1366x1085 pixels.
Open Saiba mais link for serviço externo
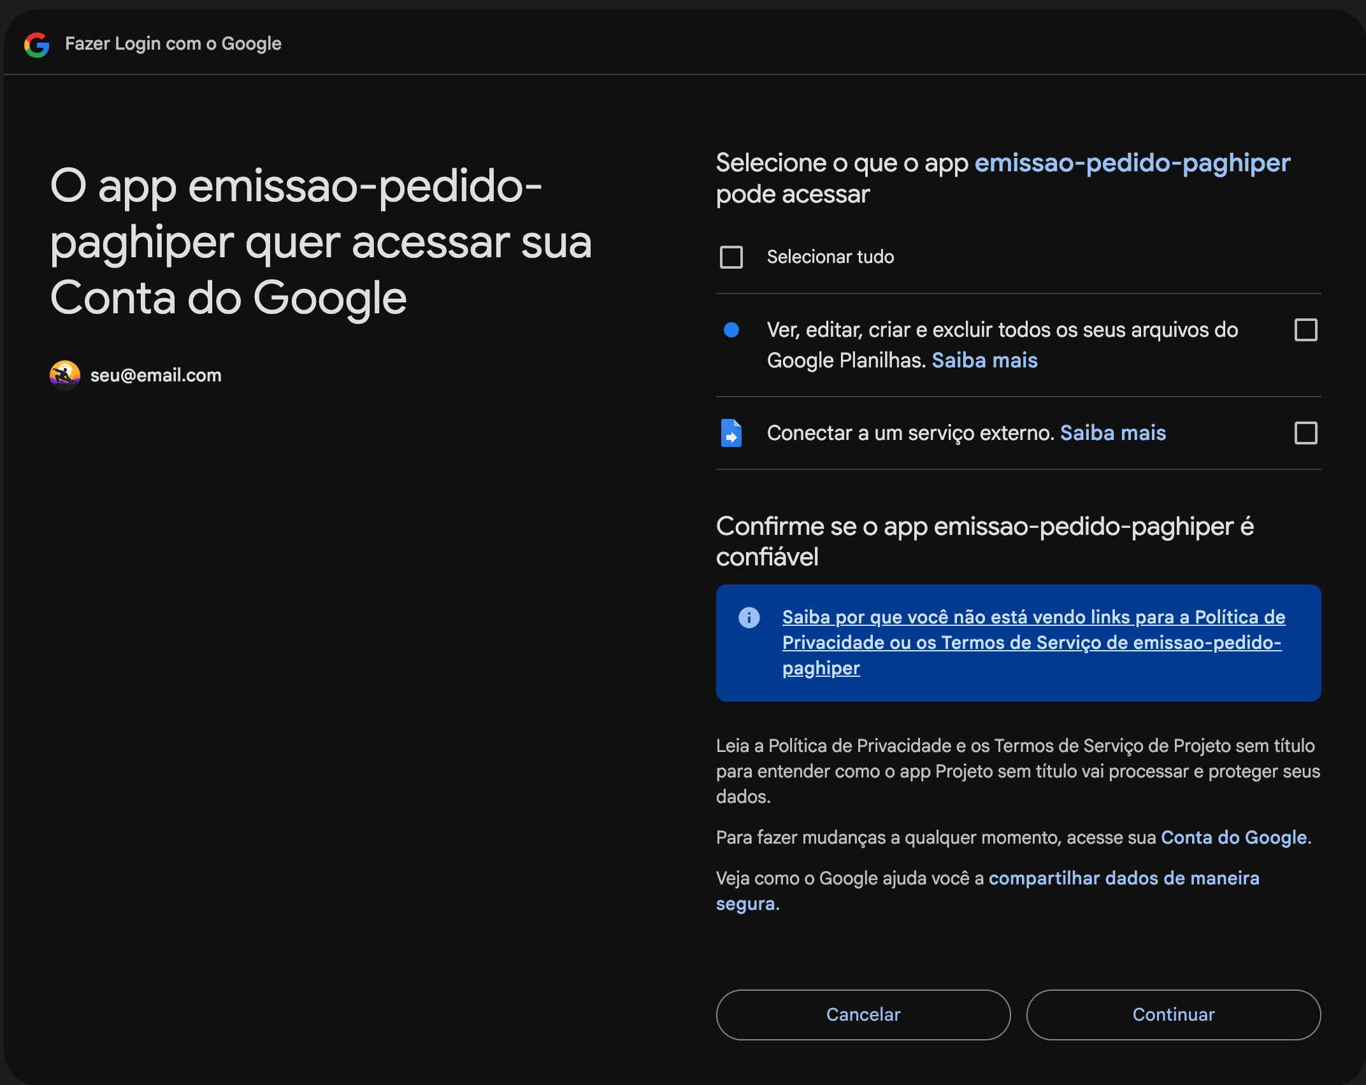pos(1113,433)
